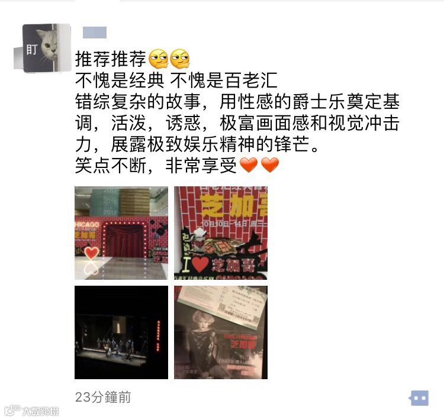Open the red brick 芝加哥 poster photo
The width and height of the screenshot is (444, 420).
221,233
